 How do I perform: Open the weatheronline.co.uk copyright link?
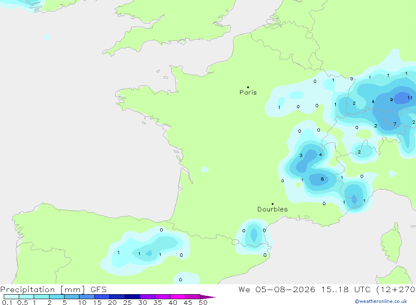[x=381, y=301]
